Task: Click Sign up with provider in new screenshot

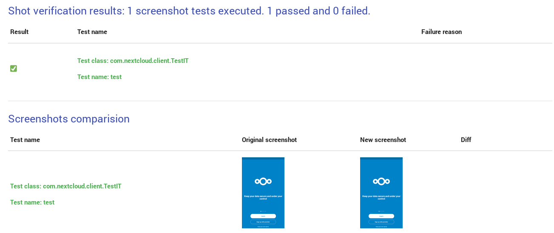Action: (x=381, y=222)
